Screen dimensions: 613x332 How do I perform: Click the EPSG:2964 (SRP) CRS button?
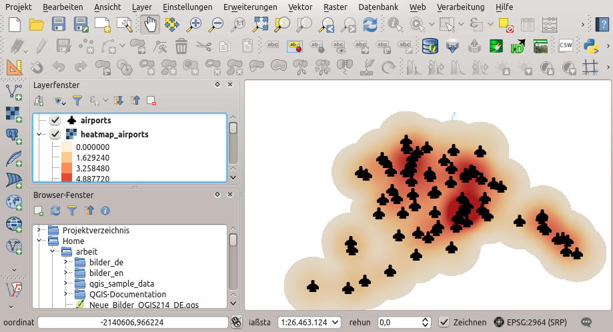click(532, 323)
